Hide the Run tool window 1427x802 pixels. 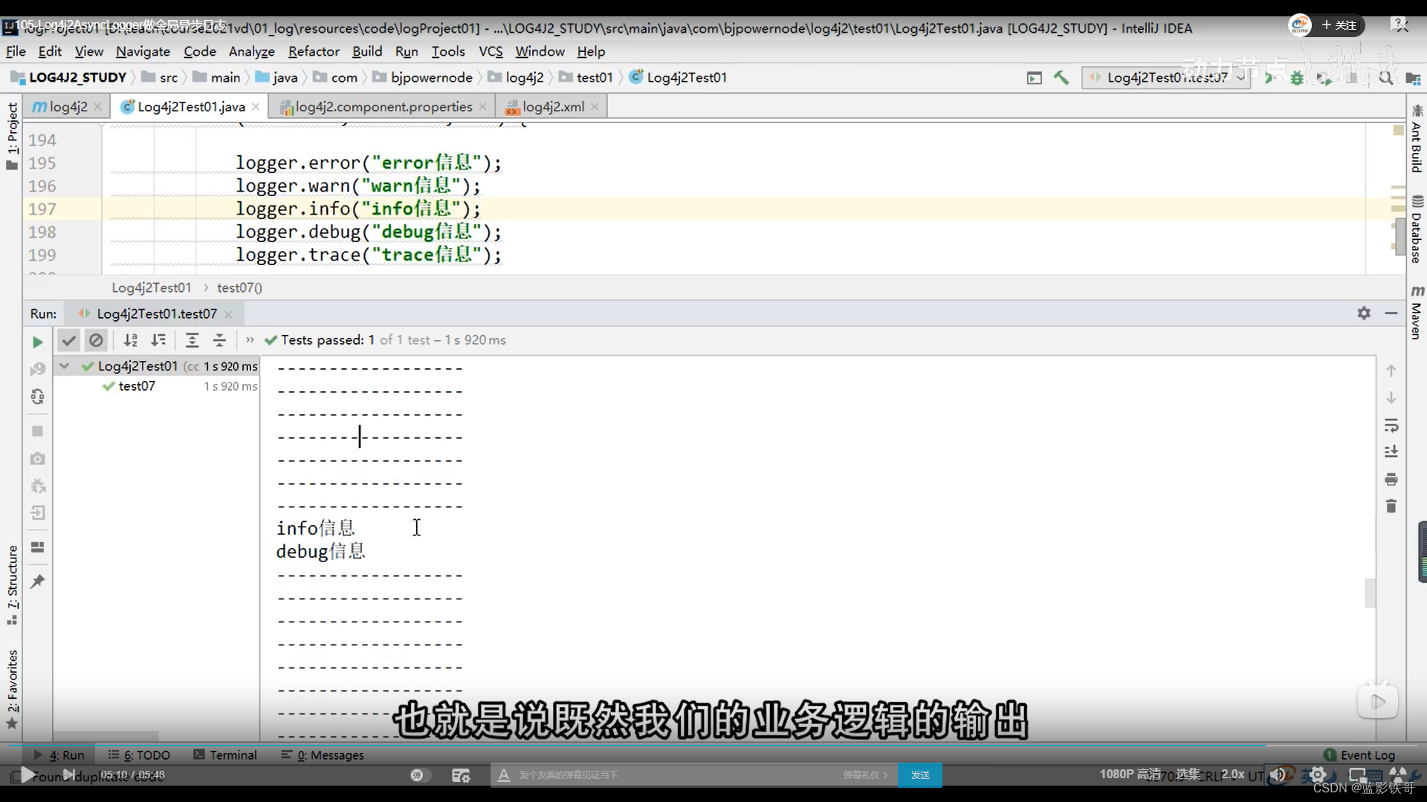[1391, 313]
